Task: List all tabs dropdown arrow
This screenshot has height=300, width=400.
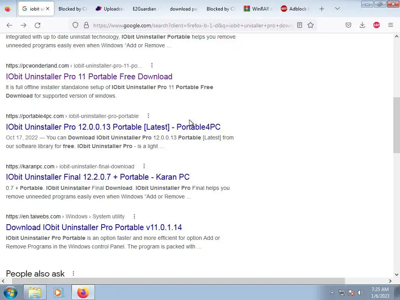Action: pos(337,9)
